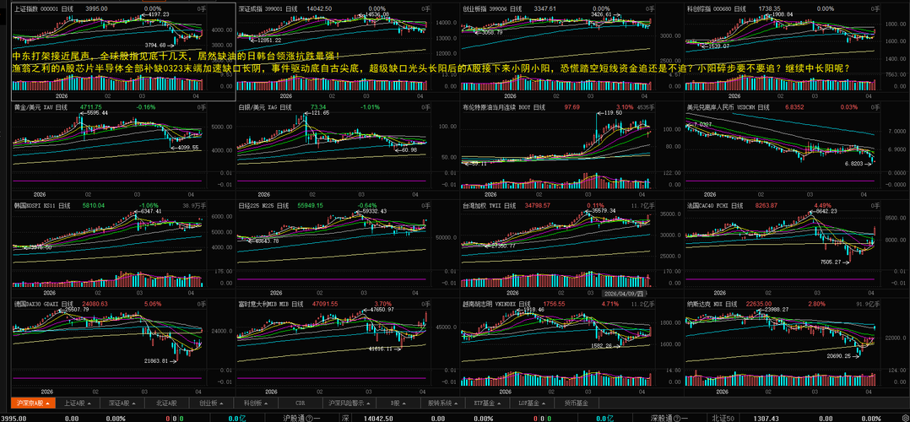
Task: Select the 法国CAC40 FCHI chart title
Action: tap(716, 205)
